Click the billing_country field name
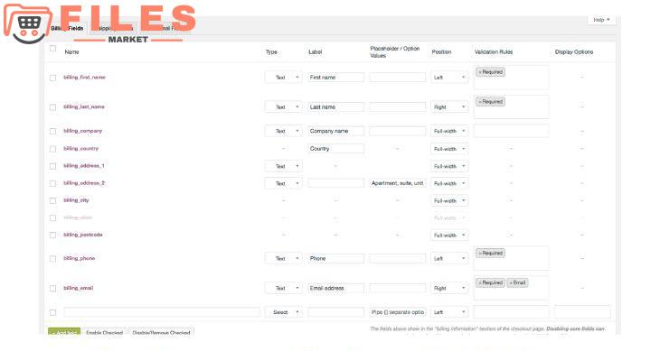Image resolution: width=660 pixels, height=351 pixels. tap(80, 149)
